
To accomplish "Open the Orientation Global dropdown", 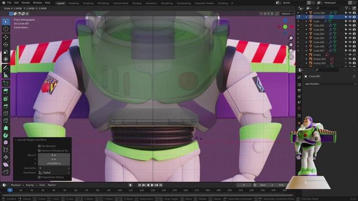I will click(54, 173).
